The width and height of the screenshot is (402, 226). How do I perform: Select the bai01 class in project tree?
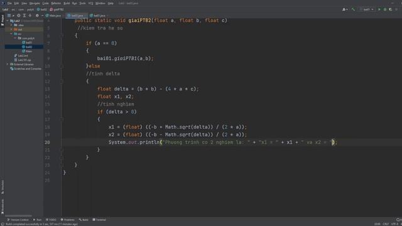[27, 43]
